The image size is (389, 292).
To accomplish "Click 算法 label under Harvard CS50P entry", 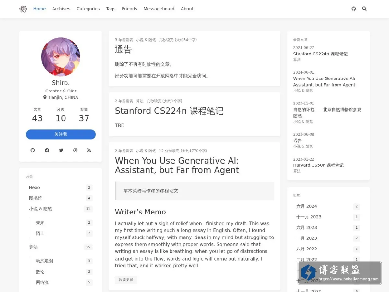I will 297,171.
